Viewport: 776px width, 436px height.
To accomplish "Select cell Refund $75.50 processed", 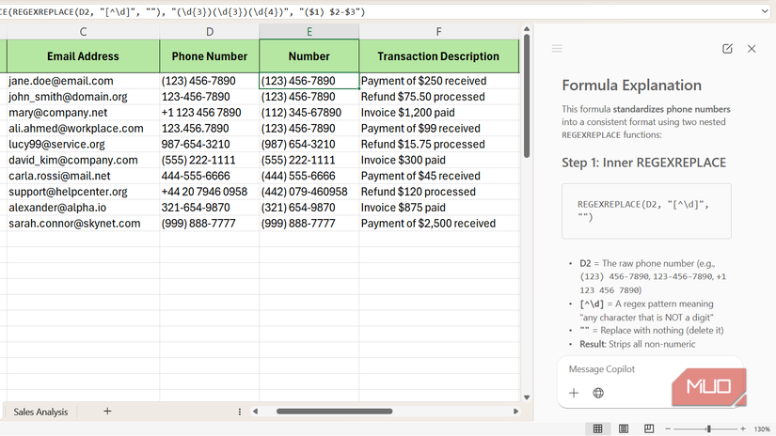I will [x=438, y=97].
